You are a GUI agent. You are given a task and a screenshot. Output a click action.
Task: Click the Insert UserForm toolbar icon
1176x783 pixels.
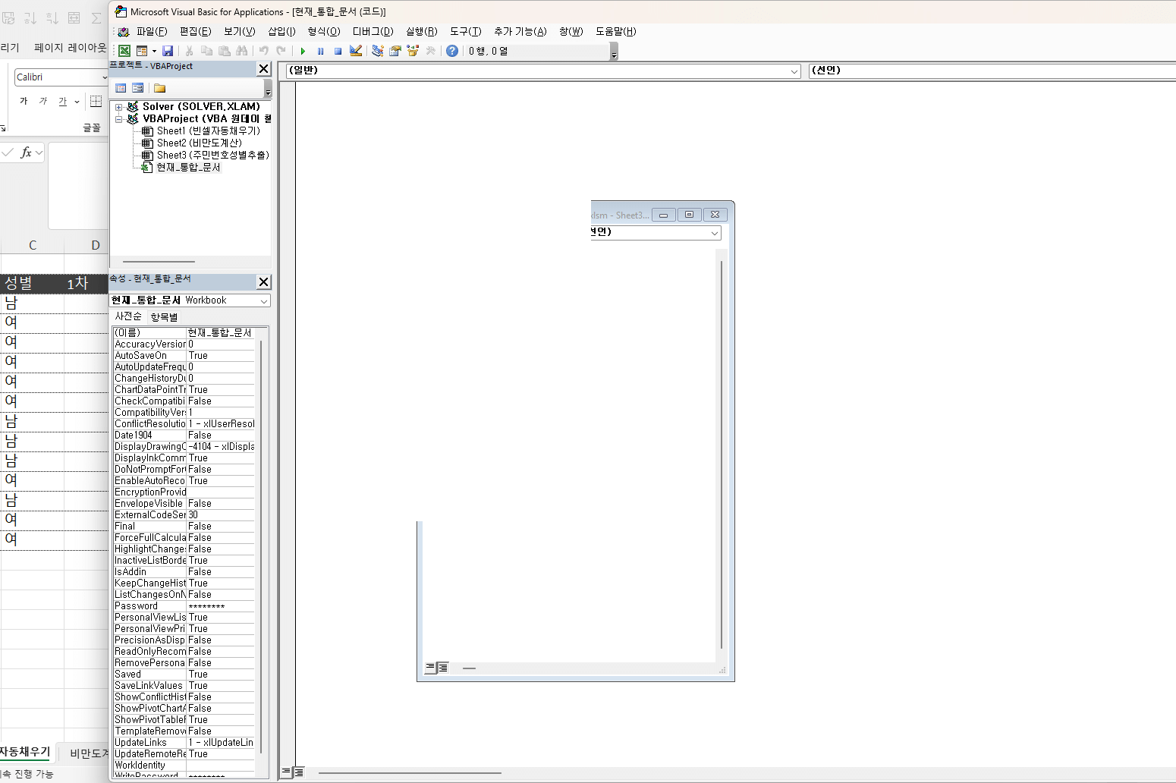[x=142, y=51]
